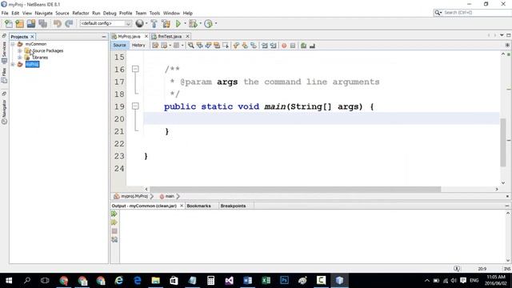The width and height of the screenshot is (512, 288).
Task: Select the myProj project in tree
Action: (32, 64)
